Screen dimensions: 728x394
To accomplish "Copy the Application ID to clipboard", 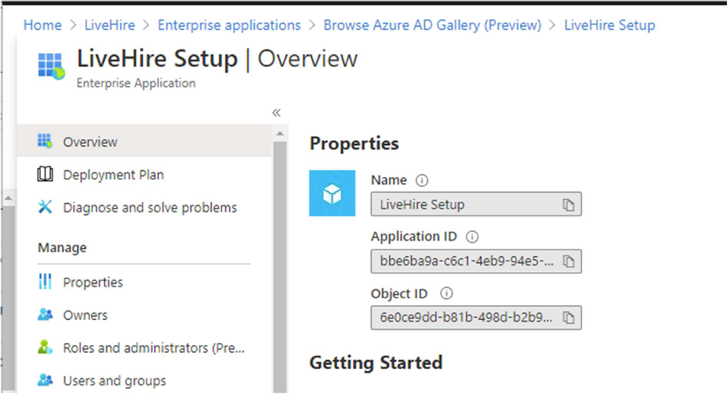I will (x=568, y=262).
